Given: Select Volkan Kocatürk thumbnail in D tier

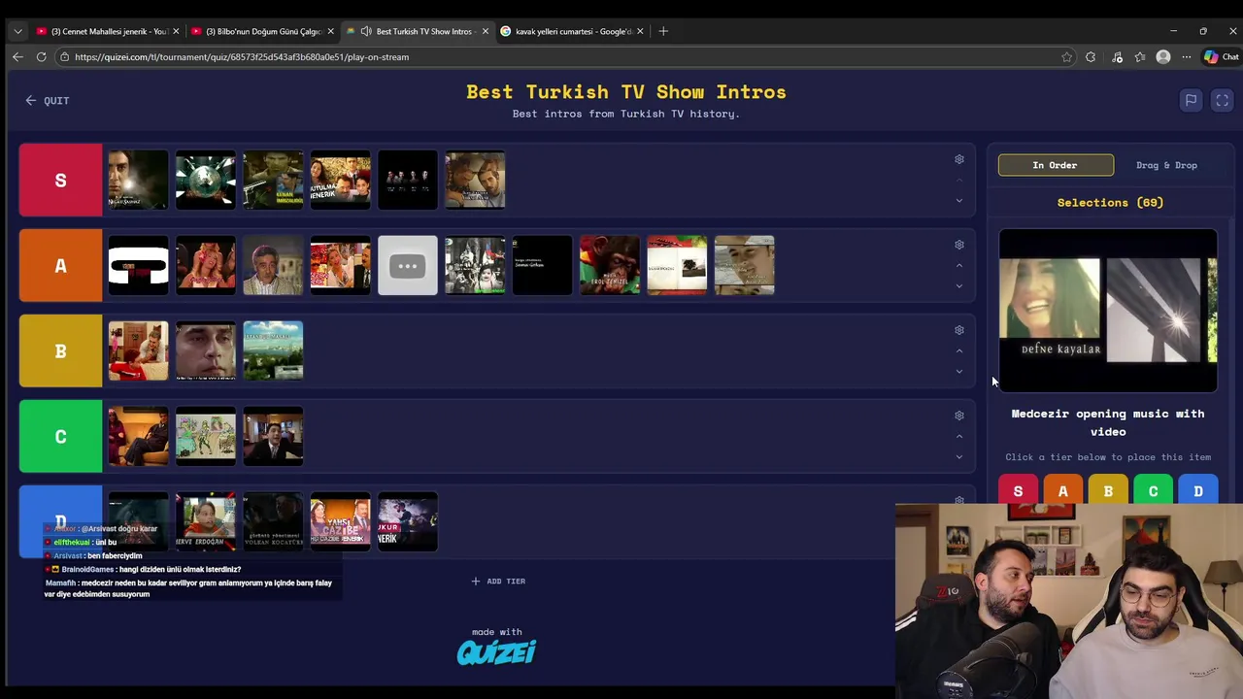Looking at the screenshot, I should (x=273, y=521).
